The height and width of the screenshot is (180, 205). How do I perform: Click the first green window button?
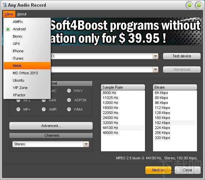point(190,5)
